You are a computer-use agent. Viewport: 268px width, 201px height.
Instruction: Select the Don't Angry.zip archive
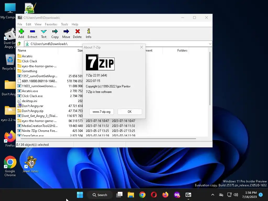pos(32,111)
